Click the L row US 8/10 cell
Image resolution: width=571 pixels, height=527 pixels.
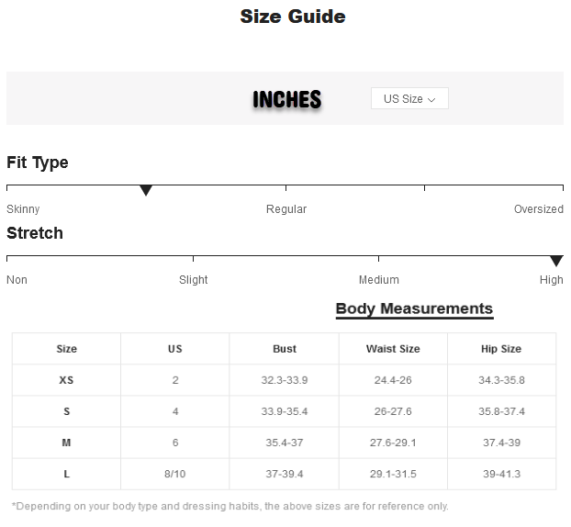click(x=175, y=474)
